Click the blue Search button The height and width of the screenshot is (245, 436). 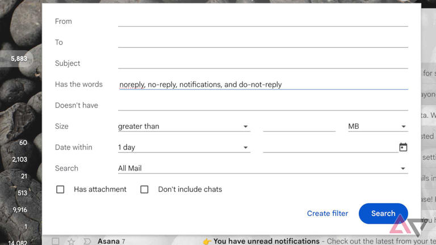coord(383,213)
